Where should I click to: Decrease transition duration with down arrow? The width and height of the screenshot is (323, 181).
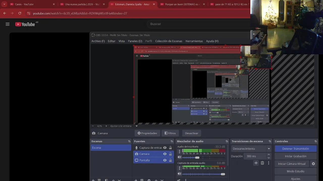269,158
